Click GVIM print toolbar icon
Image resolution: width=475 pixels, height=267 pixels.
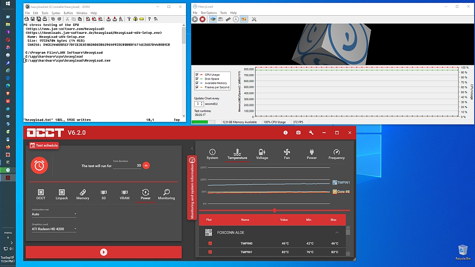45,19
